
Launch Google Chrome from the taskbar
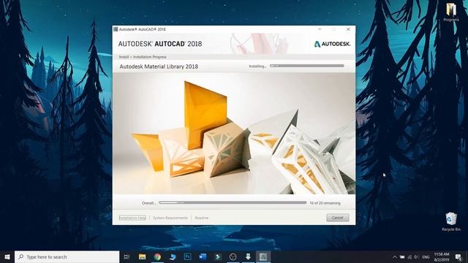pos(158,256)
